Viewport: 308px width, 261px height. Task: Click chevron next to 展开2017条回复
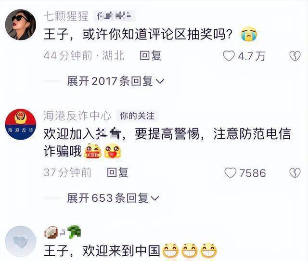tap(160, 81)
